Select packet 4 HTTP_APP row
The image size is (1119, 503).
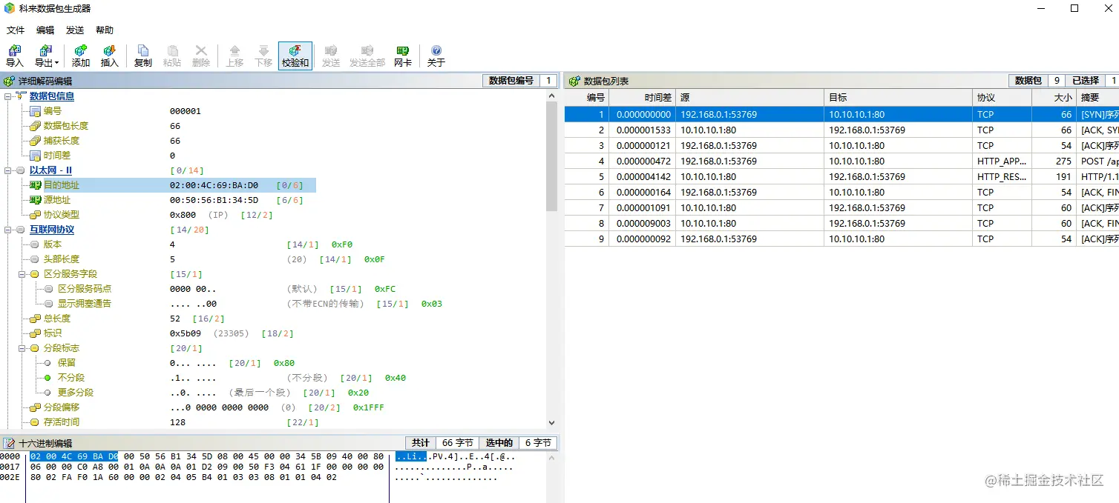[841, 161]
